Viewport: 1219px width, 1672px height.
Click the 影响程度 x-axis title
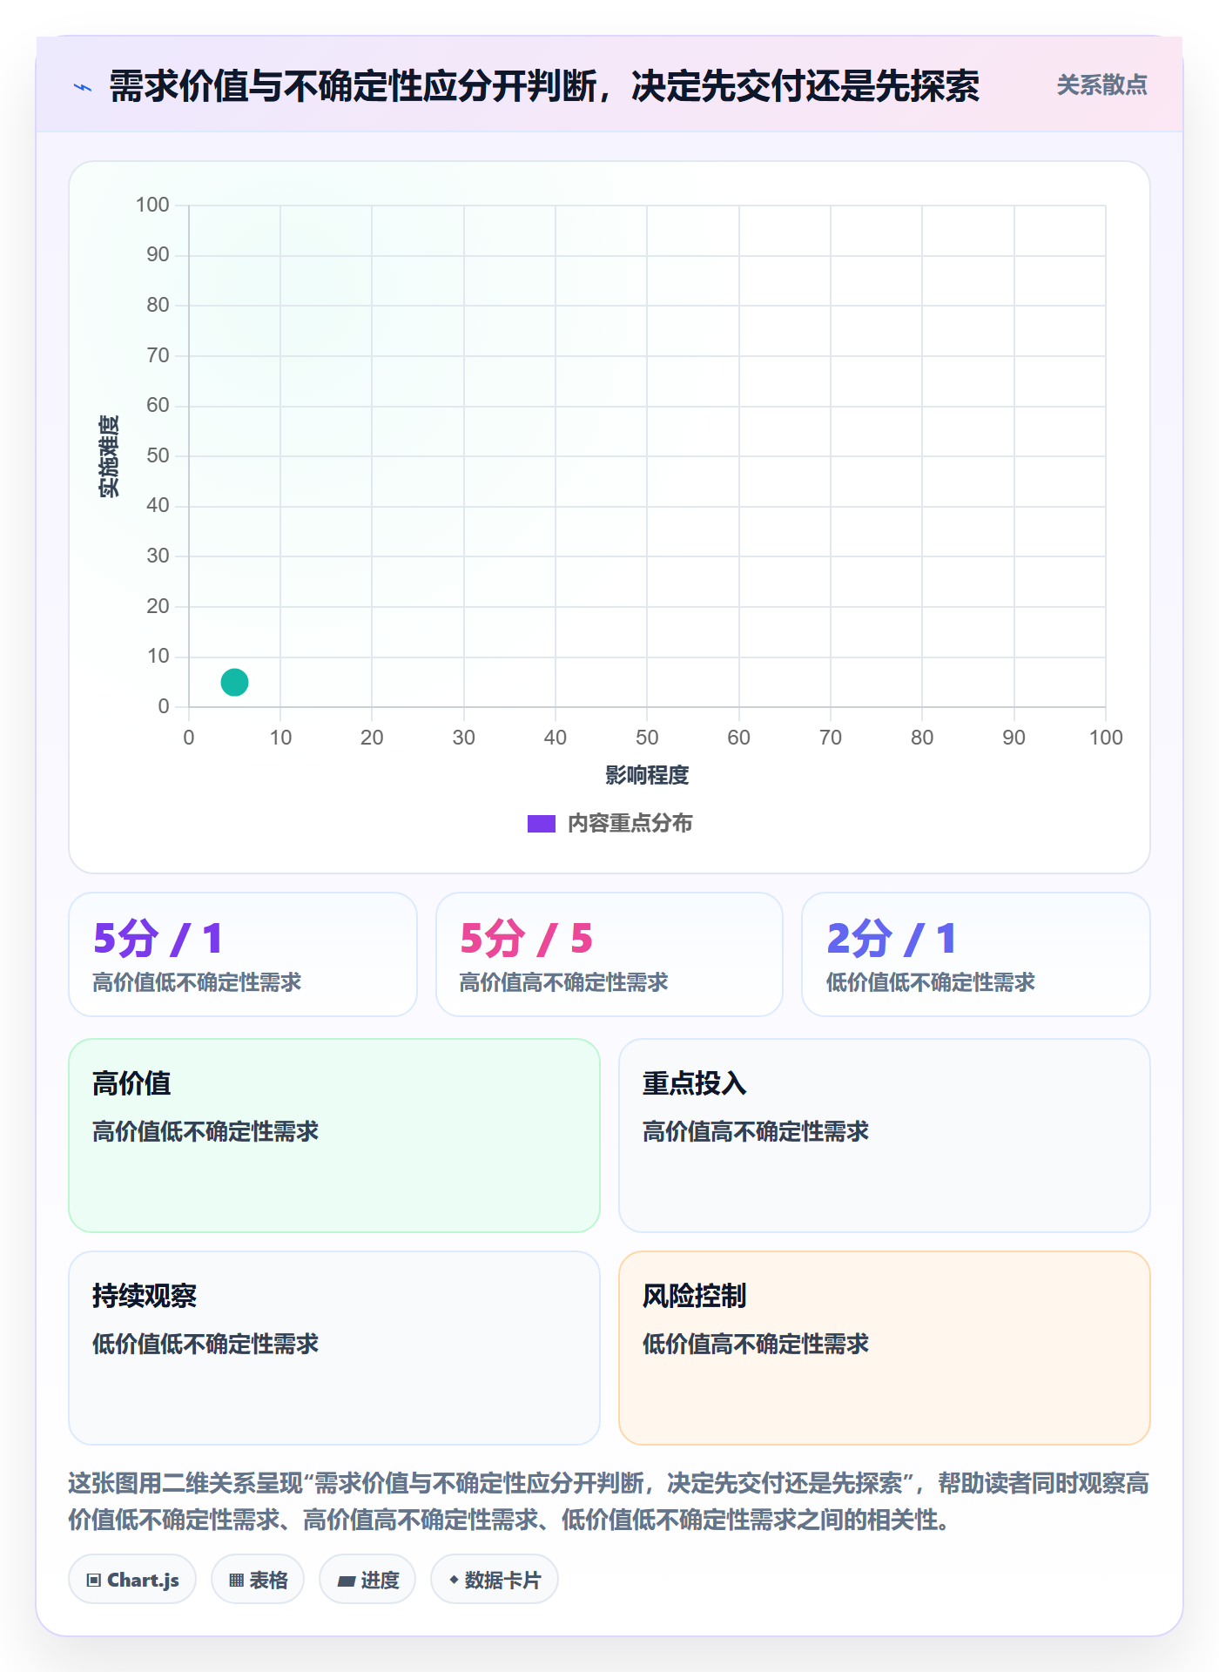pos(647,775)
